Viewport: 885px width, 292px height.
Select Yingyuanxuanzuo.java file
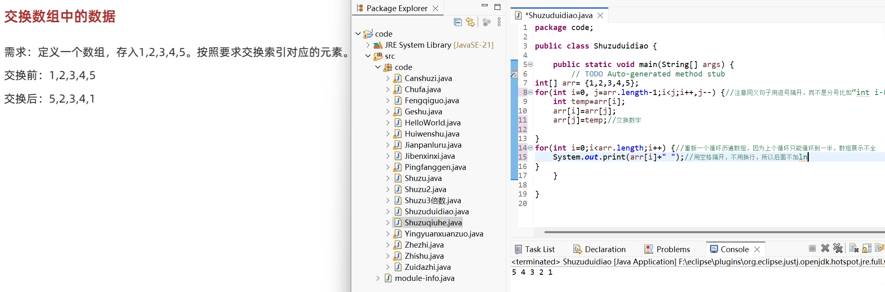[x=444, y=234]
